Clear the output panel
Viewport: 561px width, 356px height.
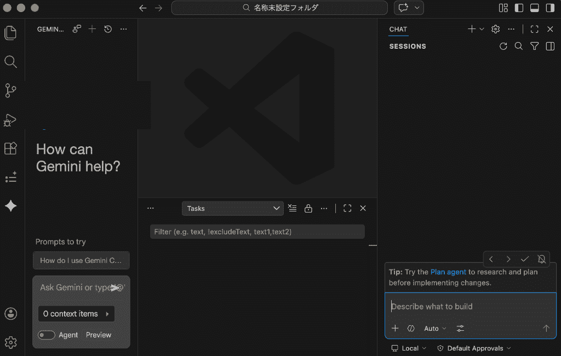pos(293,208)
